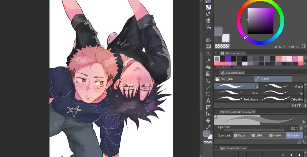Click play arrow beside HSV values

[303, 46]
